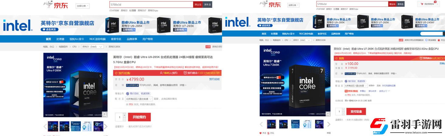Image resolution: width=445 pixels, height=136 pixels.
Task: Focus quantity field on U9-285K page
Action: (119, 117)
